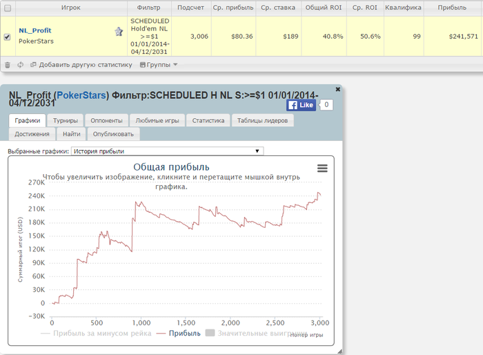483x355 pixels.
Task: Close the NL_Profit graph panel
Action: coord(338,89)
